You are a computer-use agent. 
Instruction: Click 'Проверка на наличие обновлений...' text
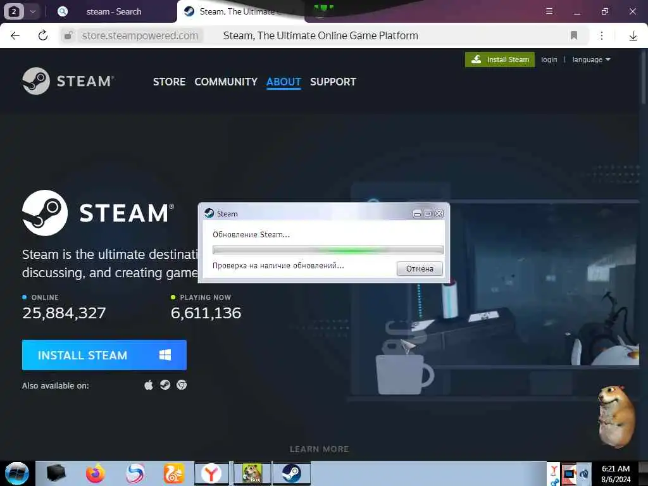[278, 266]
